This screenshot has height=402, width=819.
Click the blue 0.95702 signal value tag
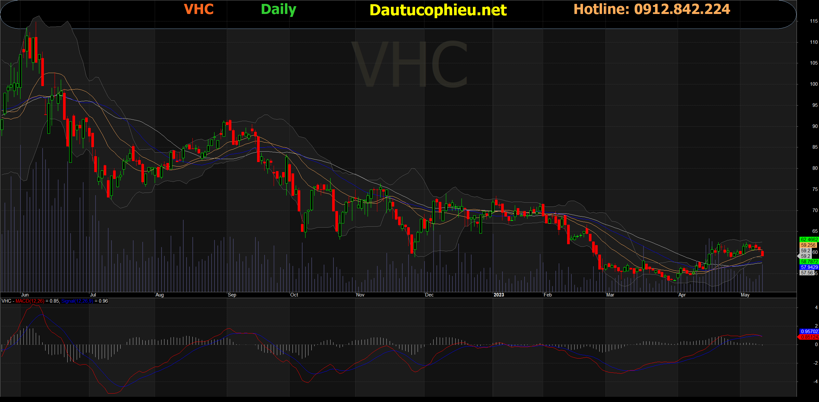809,332
